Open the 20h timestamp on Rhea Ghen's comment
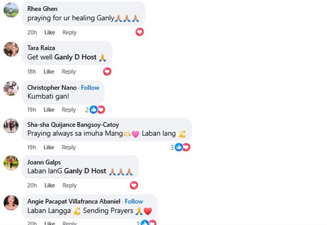Viewport: 327px width, 225px height. point(32,33)
